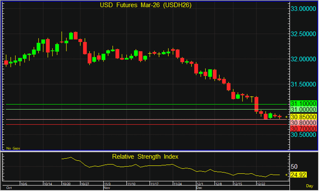The width and height of the screenshot is (319, 191).
Task: Click the Relative Strength Index title
Action: (x=145, y=156)
